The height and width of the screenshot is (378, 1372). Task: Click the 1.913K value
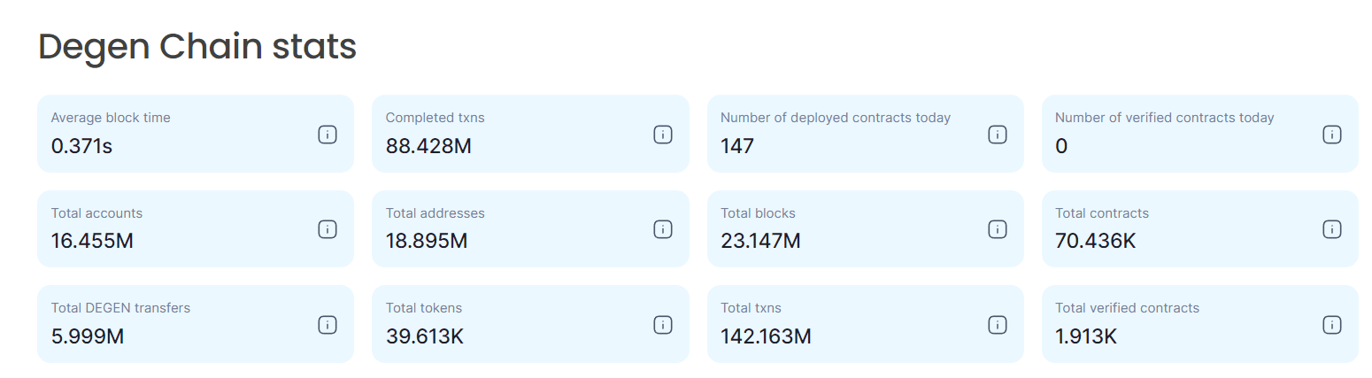click(1086, 336)
